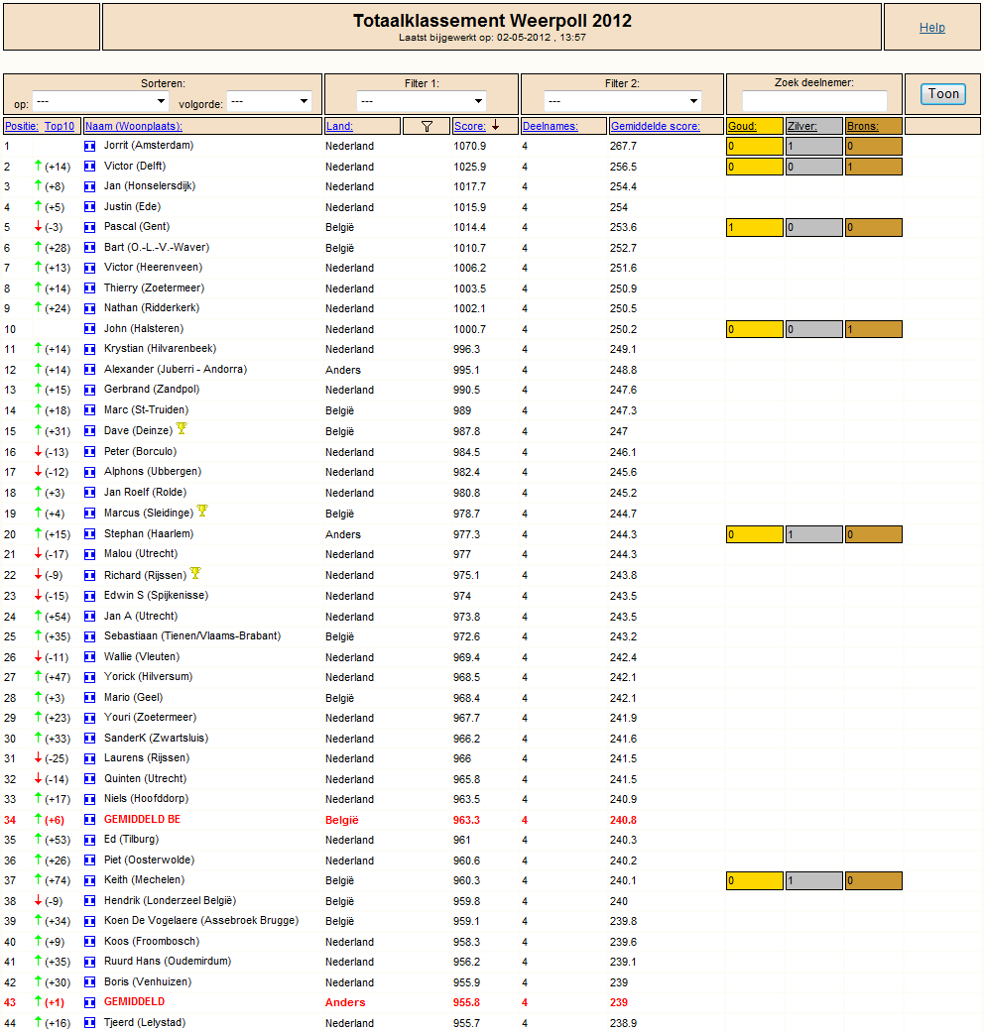The image size is (984, 1032).
Task: Click the 'Anders' land for GEMIDDELD row
Action: [x=345, y=1002]
